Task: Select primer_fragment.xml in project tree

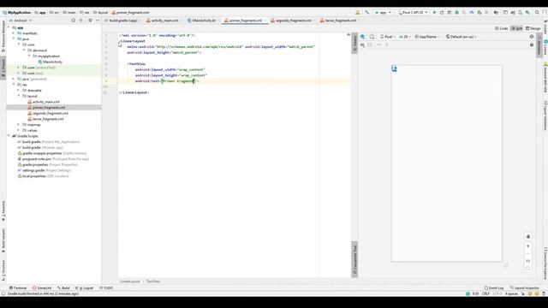Action: [49, 108]
